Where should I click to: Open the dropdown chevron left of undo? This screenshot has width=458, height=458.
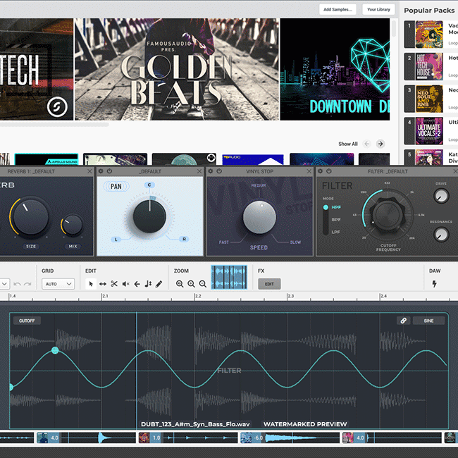tap(4, 284)
